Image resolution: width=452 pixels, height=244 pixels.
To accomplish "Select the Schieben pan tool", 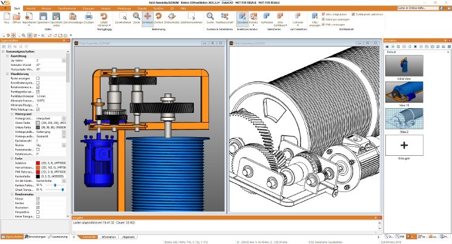I will [148, 16].
